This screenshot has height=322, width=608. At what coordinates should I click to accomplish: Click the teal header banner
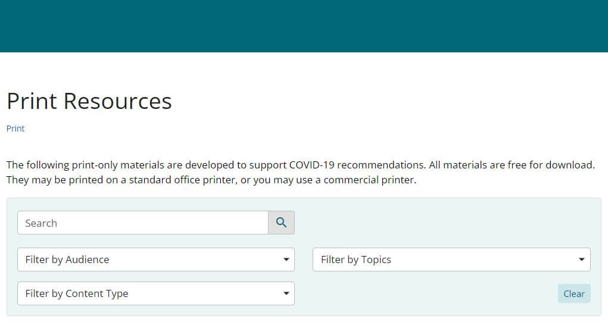tap(304, 26)
